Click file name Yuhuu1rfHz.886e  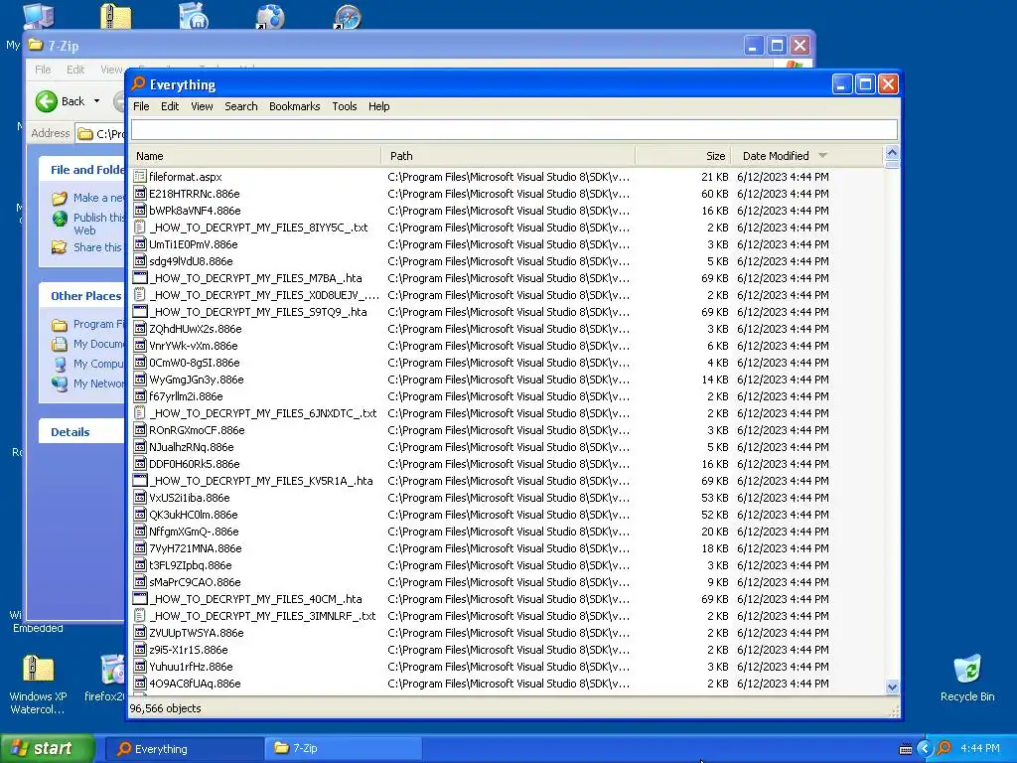pyautogui.click(x=191, y=667)
